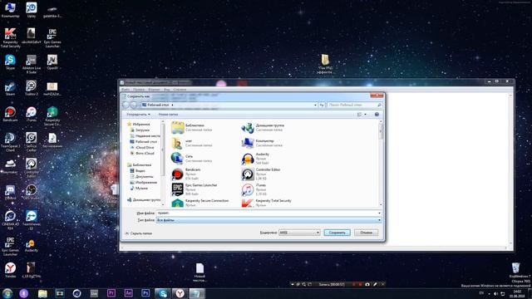Viewport: 532px width, 299px height.
Task: Open the change view dropdown arrow
Action: [x=366, y=115]
